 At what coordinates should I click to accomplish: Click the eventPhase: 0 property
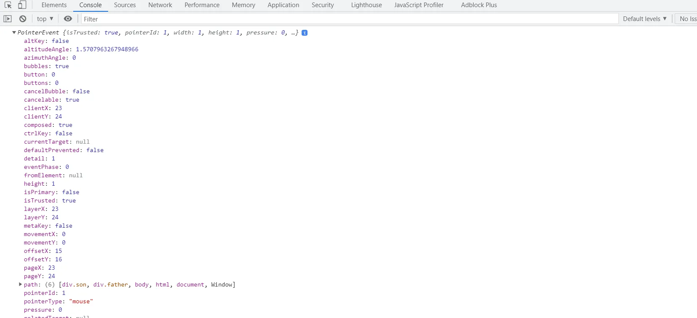pyautogui.click(x=46, y=167)
